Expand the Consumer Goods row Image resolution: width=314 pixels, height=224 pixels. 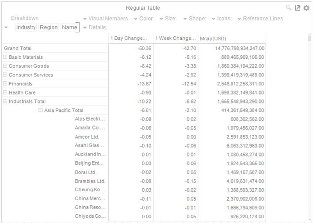click(5, 66)
